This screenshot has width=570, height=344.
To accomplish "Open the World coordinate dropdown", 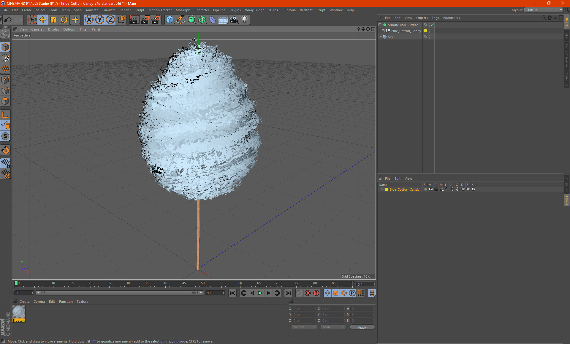I will click(x=304, y=327).
